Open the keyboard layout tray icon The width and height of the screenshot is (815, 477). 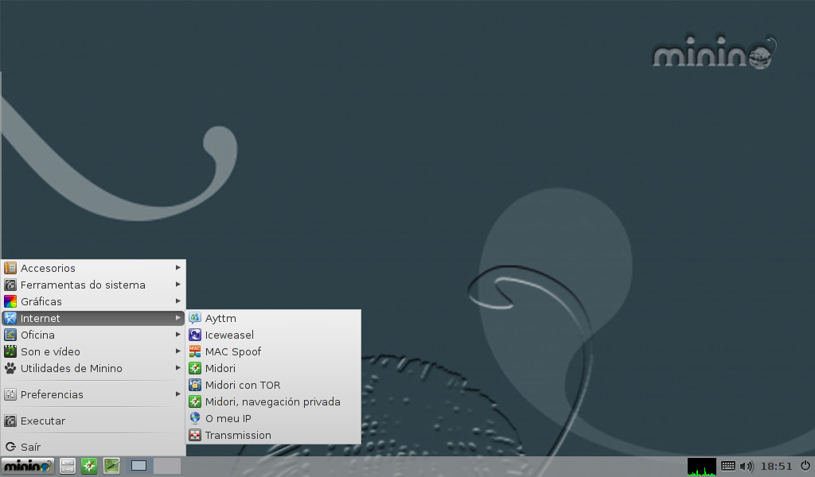click(x=728, y=466)
